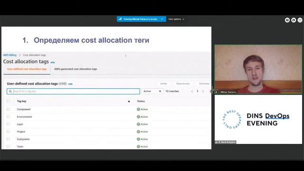Check the Project tag checkbox
Screen dimensions: 304x171
pyautogui.click(x=8, y=132)
